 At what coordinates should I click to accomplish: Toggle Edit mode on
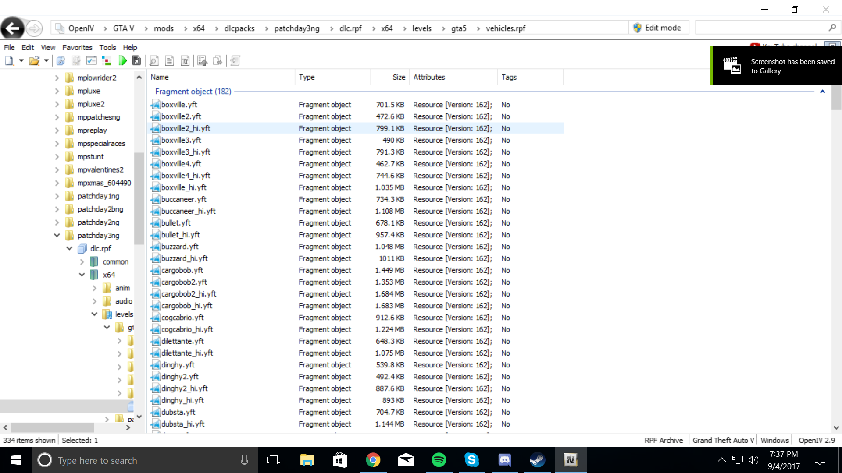point(657,28)
